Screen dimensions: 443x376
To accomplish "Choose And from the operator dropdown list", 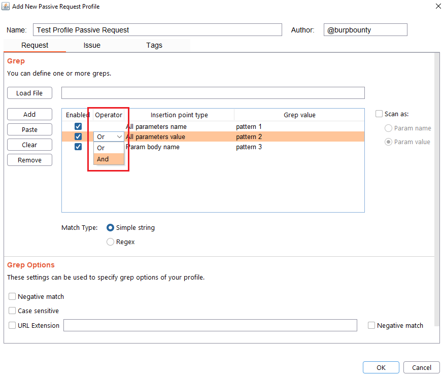I will (x=103, y=159).
